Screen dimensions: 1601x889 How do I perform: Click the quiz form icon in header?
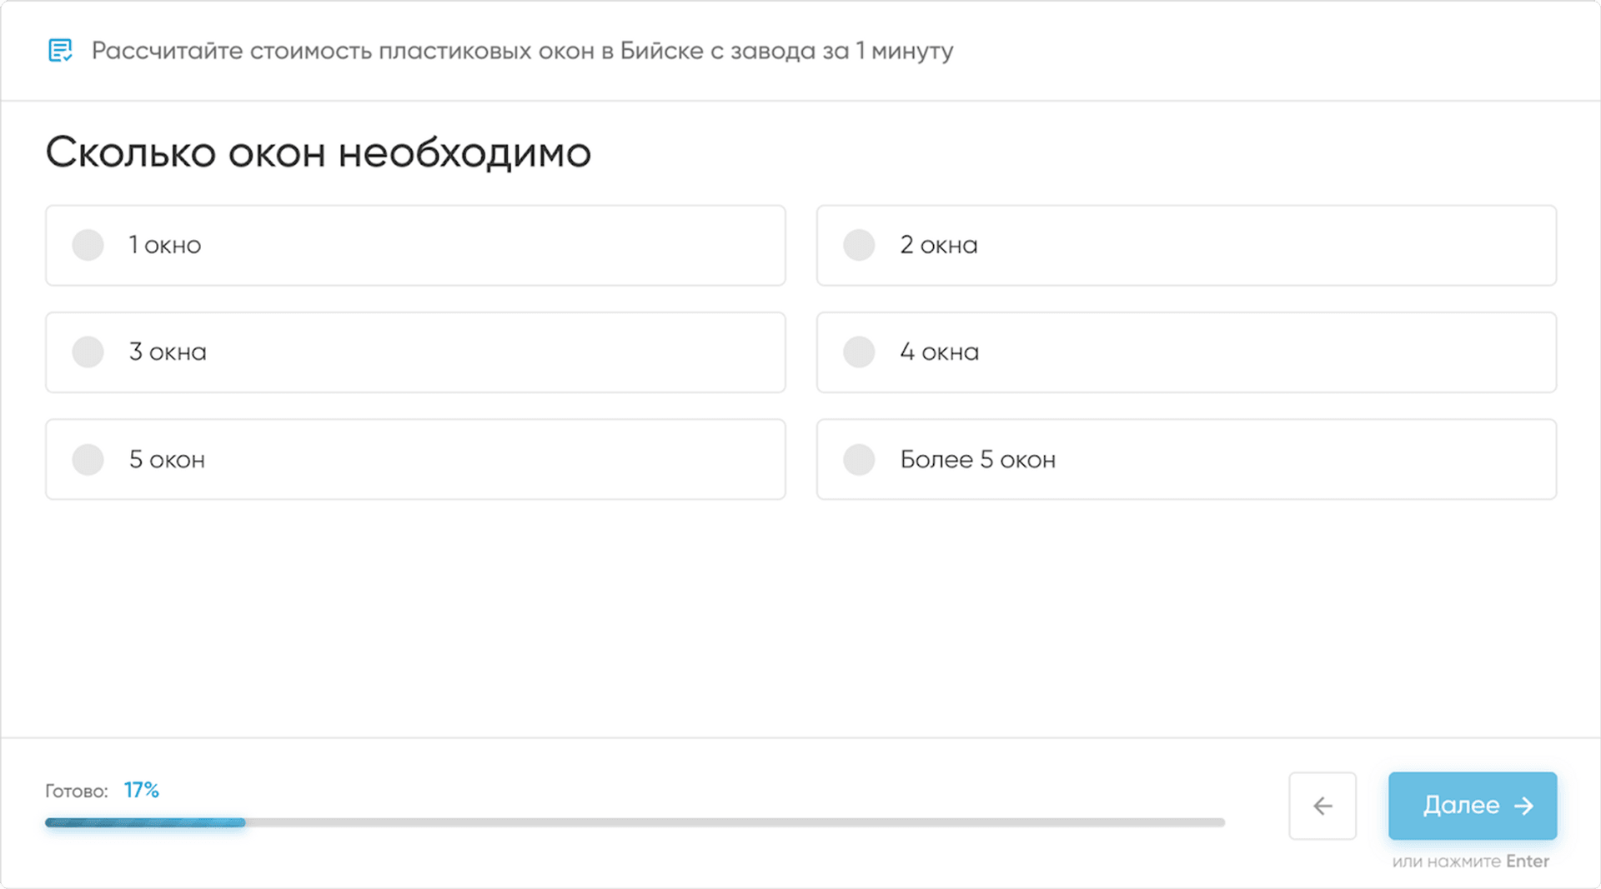(60, 51)
